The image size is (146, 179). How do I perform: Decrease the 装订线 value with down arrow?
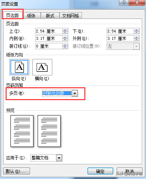(x=65, y=47)
